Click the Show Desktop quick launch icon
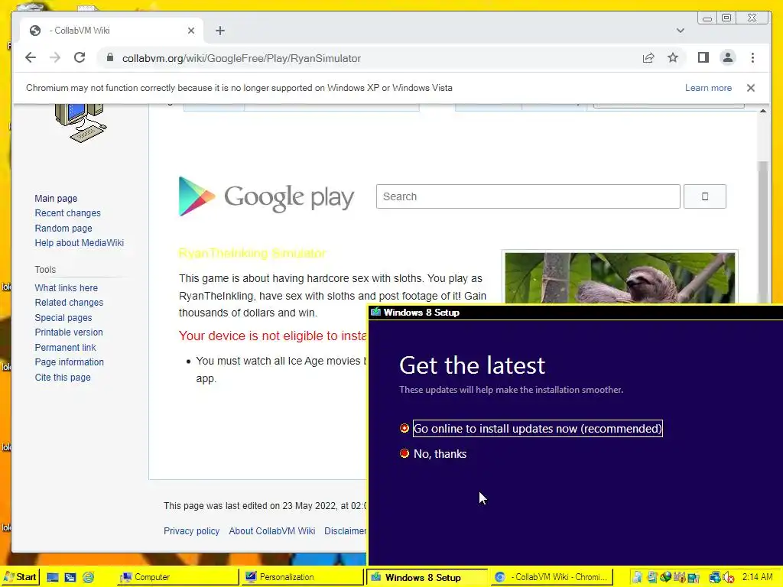 [53, 577]
